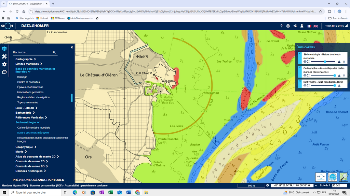Click the share icon in SHOM header
This screenshot has width=350, height=196.
(x=295, y=26)
